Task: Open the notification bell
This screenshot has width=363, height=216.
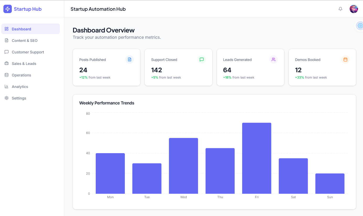Action: 340,9
